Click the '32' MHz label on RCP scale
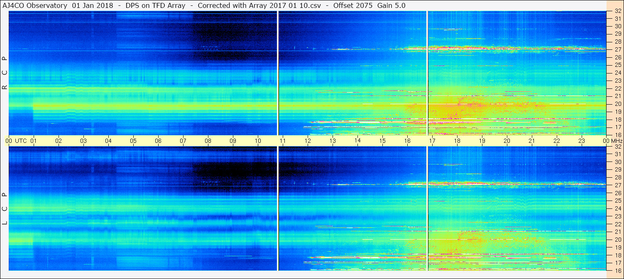The height and width of the screenshot is (279, 624). pyautogui.click(x=617, y=12)
